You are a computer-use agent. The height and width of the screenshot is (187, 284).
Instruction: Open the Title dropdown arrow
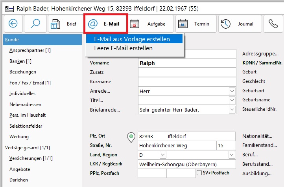(232, 101)
